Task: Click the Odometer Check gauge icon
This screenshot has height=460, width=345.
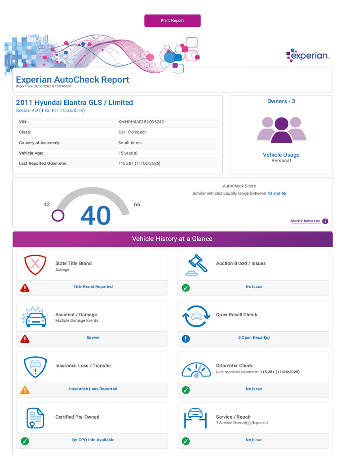Action: pyautogui.click(x=196, y=370)
